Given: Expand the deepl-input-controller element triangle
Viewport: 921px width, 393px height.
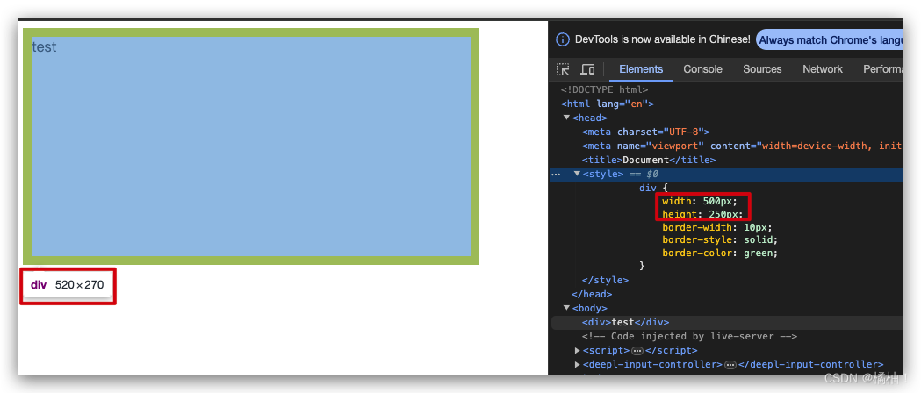Looking at the screenshot, I should pyautogui.click(x=578, y=364).
